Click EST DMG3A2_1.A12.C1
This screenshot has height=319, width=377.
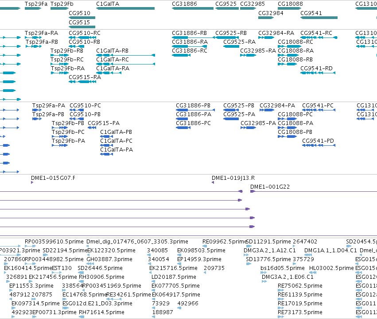click(x=246, y=255)
